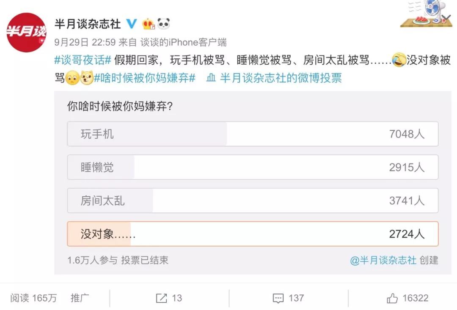The width and height of the screenshot is (457, 310).
Task: Click the 玩手机 poll progress bar
Action: point(148,133)
